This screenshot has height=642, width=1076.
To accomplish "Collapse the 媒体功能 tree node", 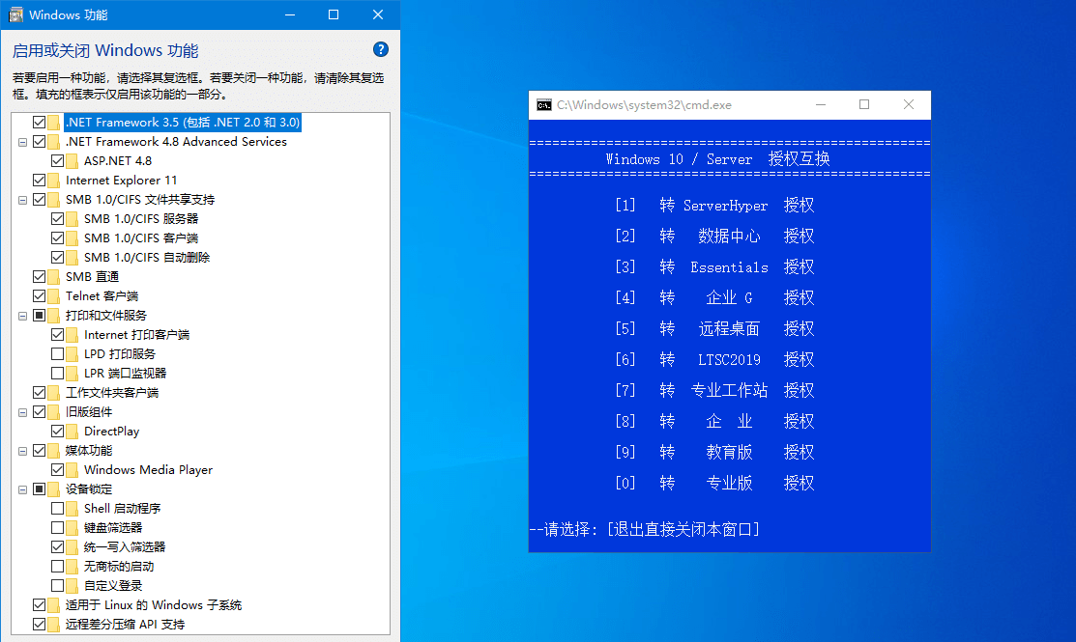I will point(22,450).
